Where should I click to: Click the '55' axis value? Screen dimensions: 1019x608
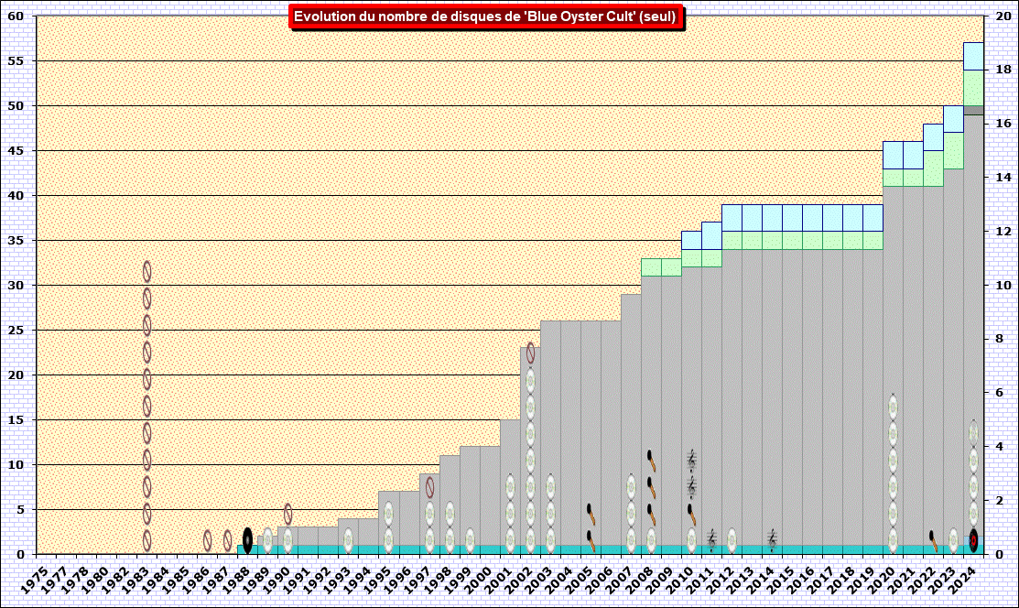coord(16,60)
